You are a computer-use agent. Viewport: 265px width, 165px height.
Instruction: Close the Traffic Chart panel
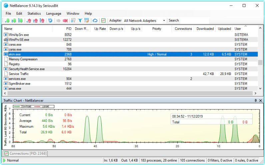(260, 100)
